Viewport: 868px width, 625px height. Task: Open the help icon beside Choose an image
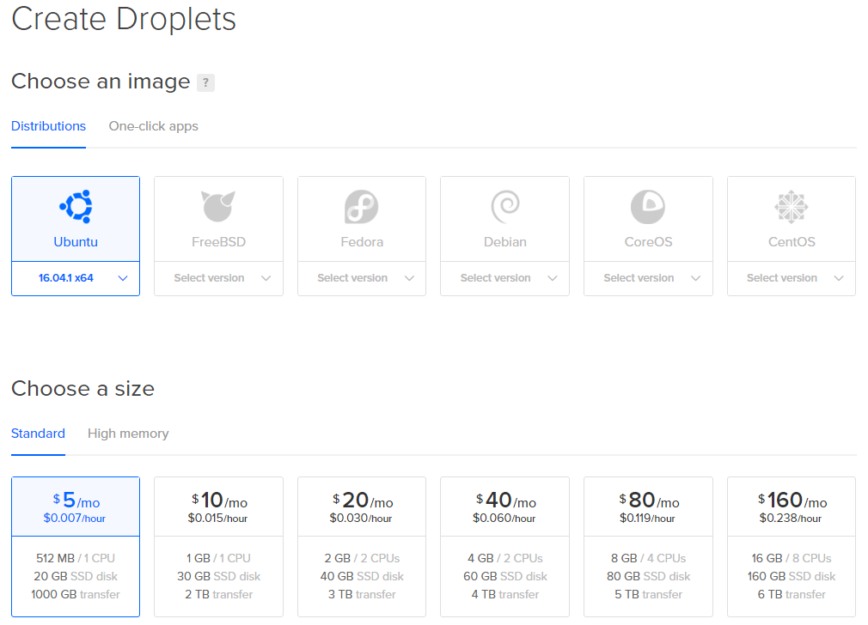pos(205,82)
